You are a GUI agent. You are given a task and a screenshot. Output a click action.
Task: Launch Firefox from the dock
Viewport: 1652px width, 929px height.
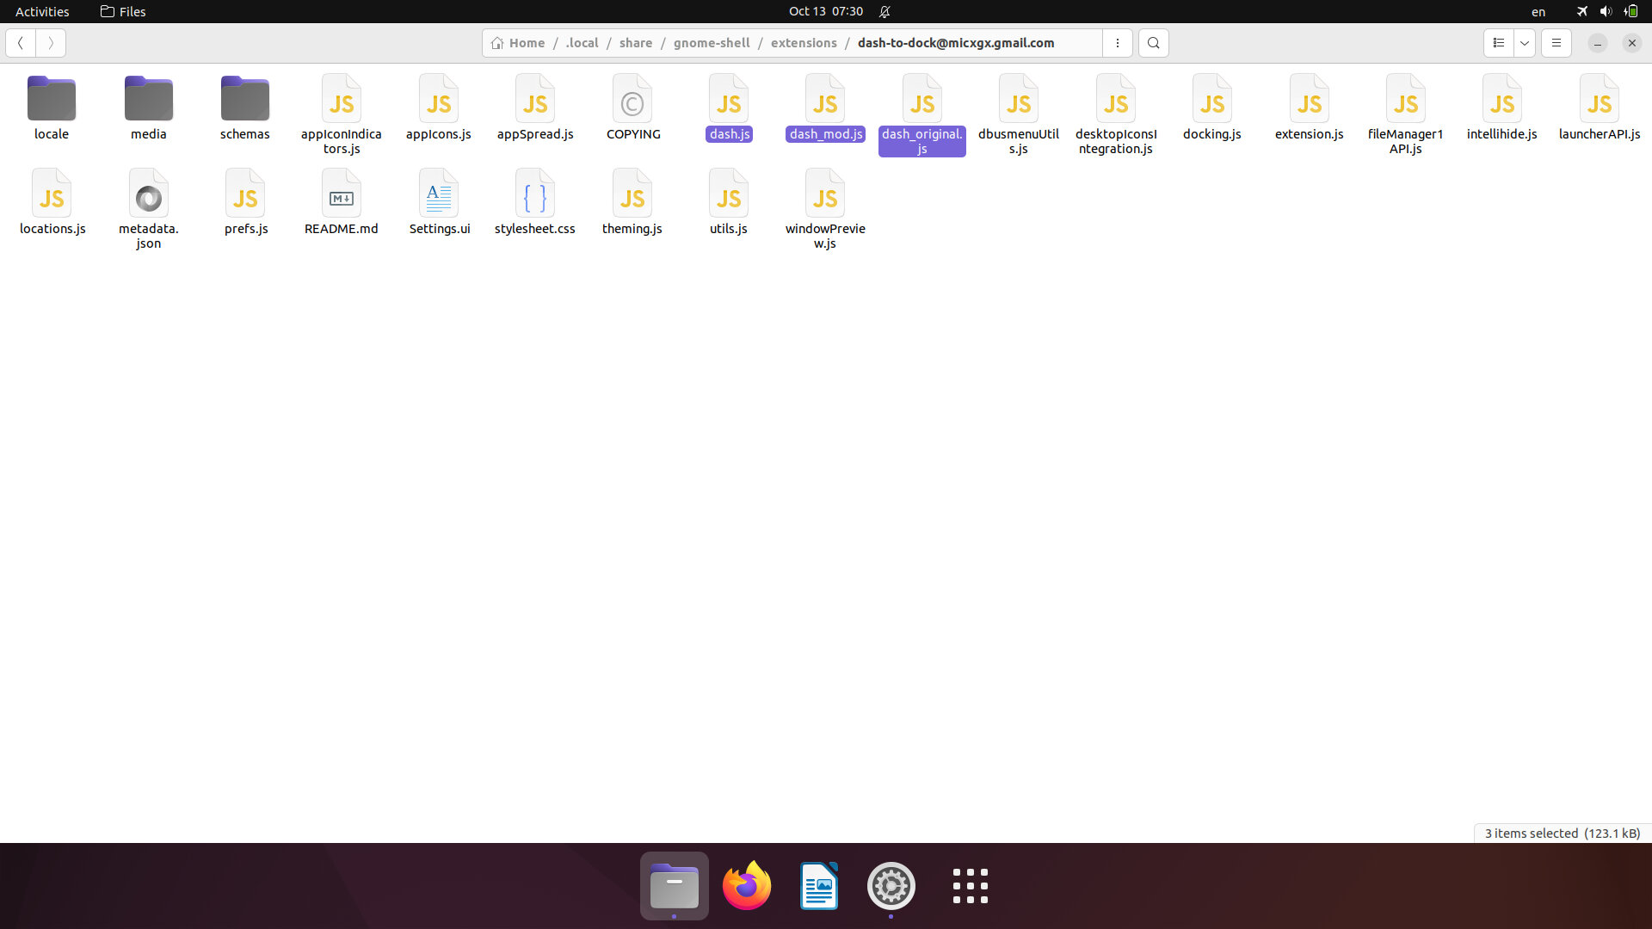[746, 885]
